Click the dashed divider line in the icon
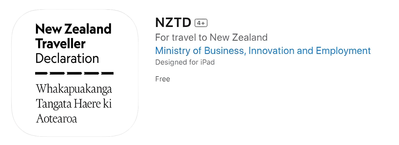Screen dimensions: 399x145 pos(74,73)
